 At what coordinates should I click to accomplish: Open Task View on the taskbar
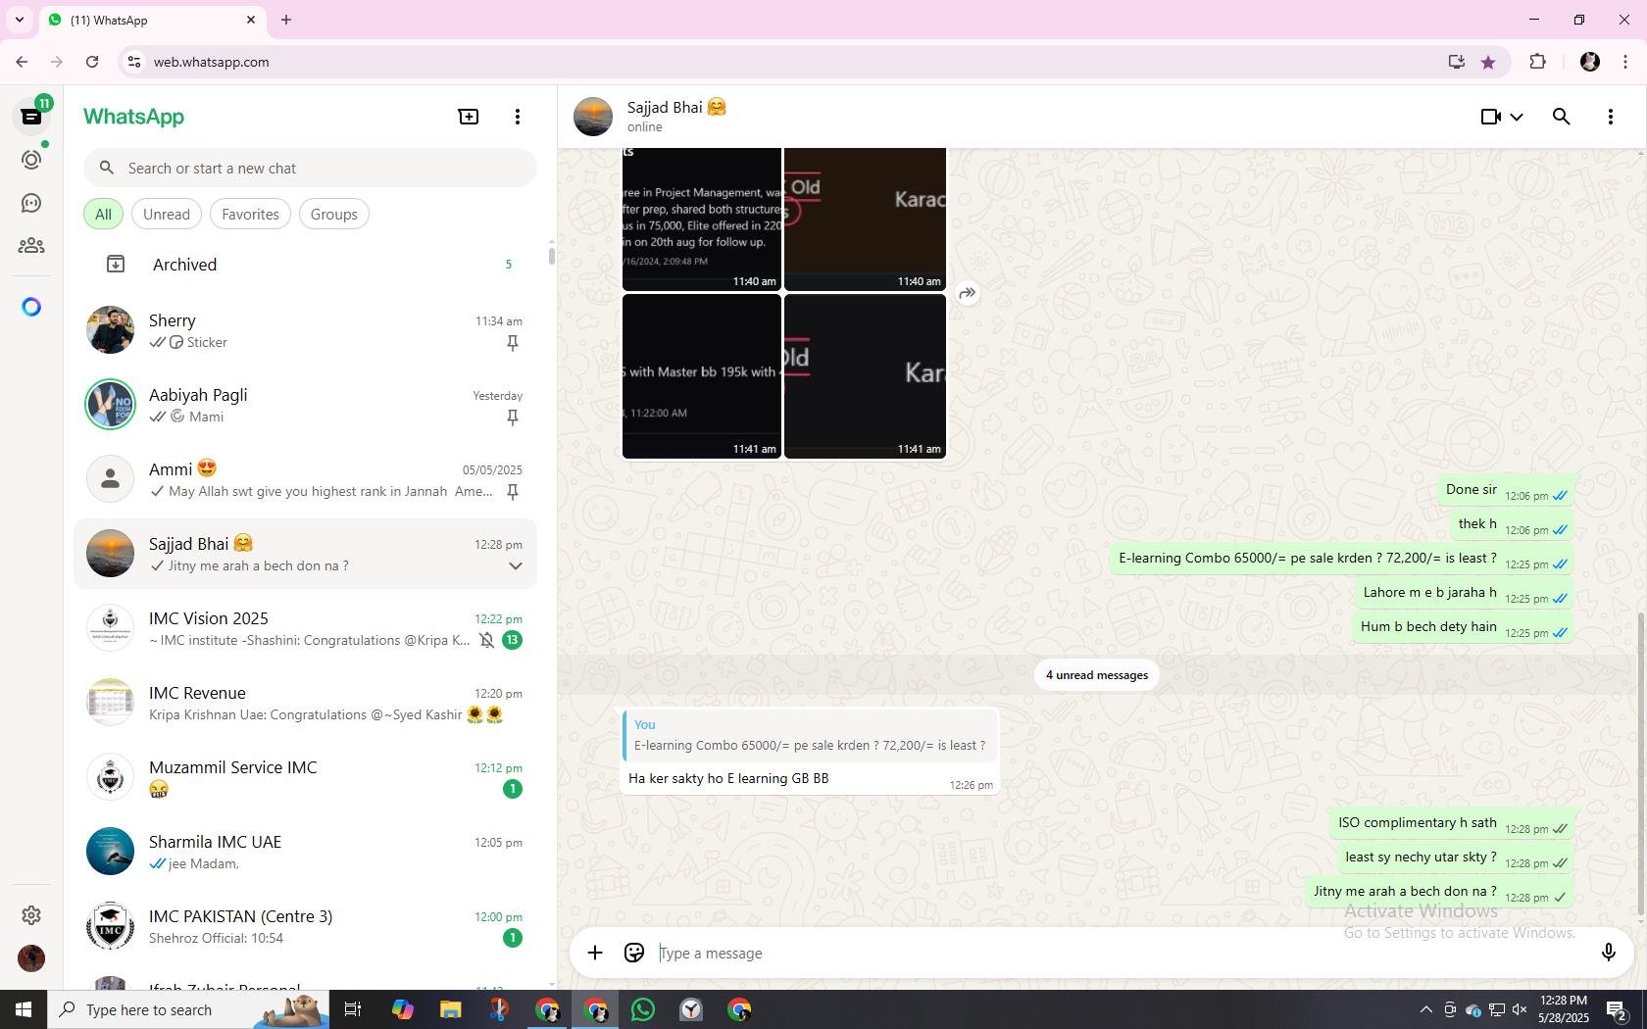353,1009
